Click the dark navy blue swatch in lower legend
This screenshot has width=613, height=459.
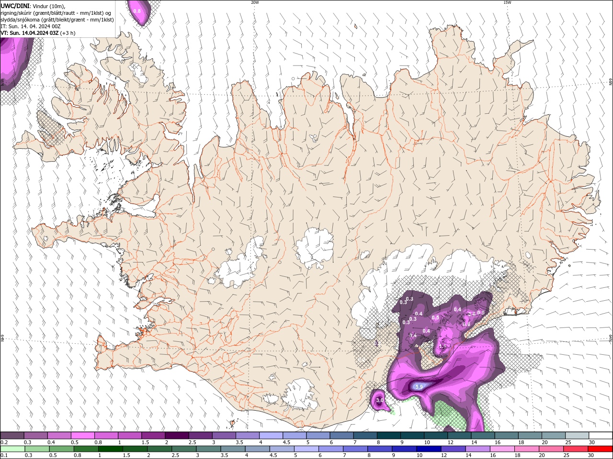pyautogui.click(x=428, y=449)
